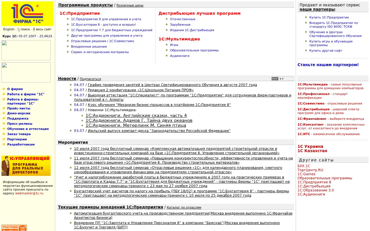370x231 pixels.
Task: Open 1С:Бухгалтерия 8 - доступно и всерьез!
Action: pos(103,25)
